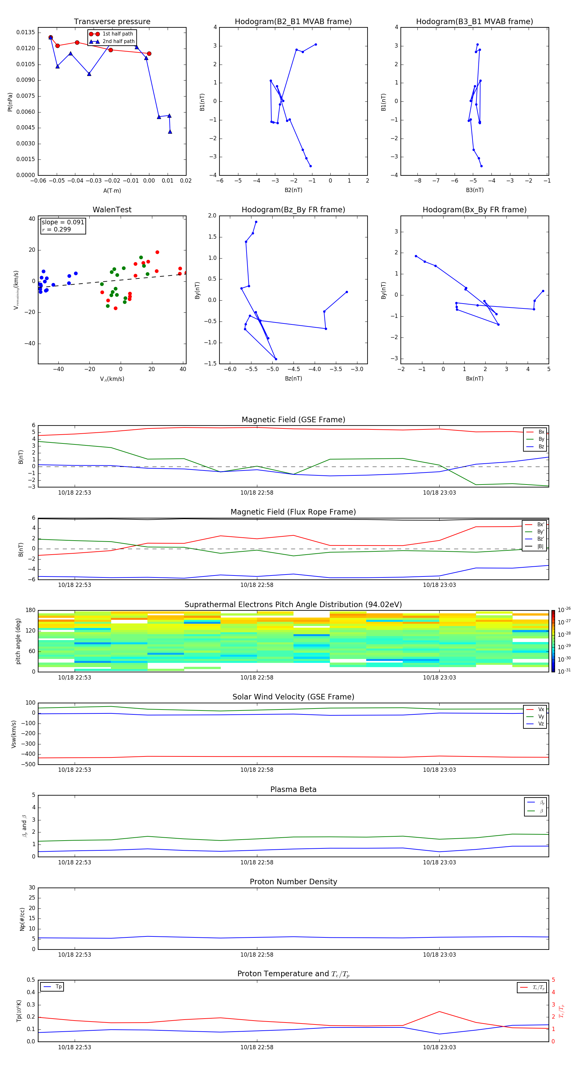Click 'Magnetic Field (GSE Frame)' title

pyautogui.click(x=293, y=420)
